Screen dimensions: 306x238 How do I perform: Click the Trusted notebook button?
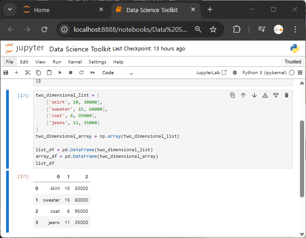point(292,62)
